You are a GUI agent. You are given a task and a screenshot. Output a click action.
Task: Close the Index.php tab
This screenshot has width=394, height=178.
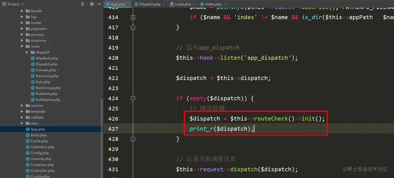coord(225,4)
